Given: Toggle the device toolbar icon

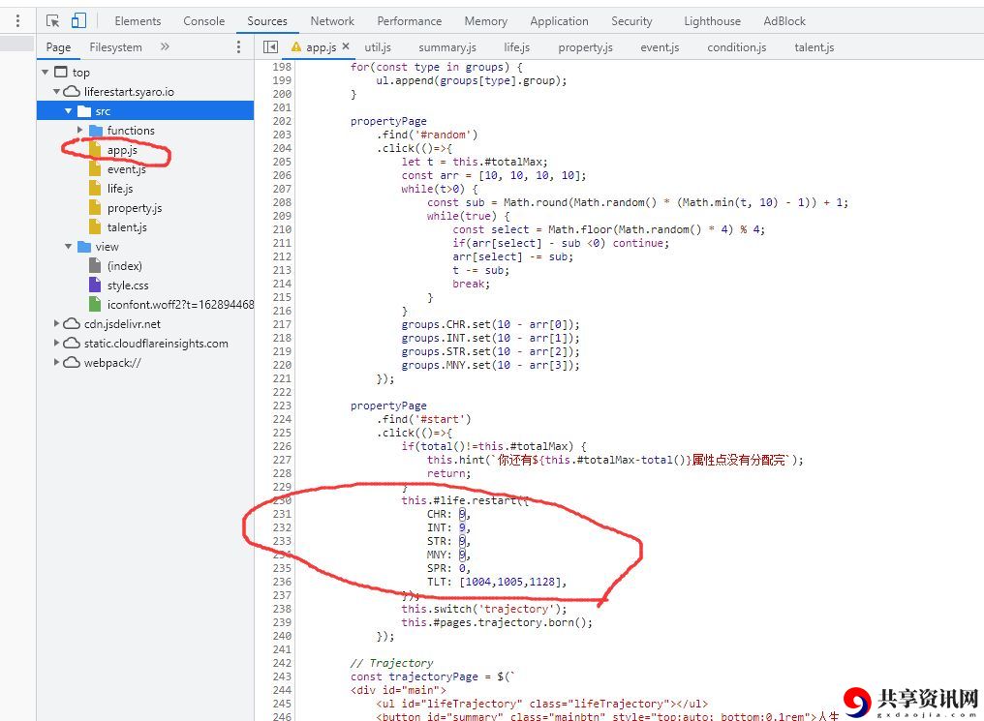Looking at the screenshot, I should tap(78, 20).
